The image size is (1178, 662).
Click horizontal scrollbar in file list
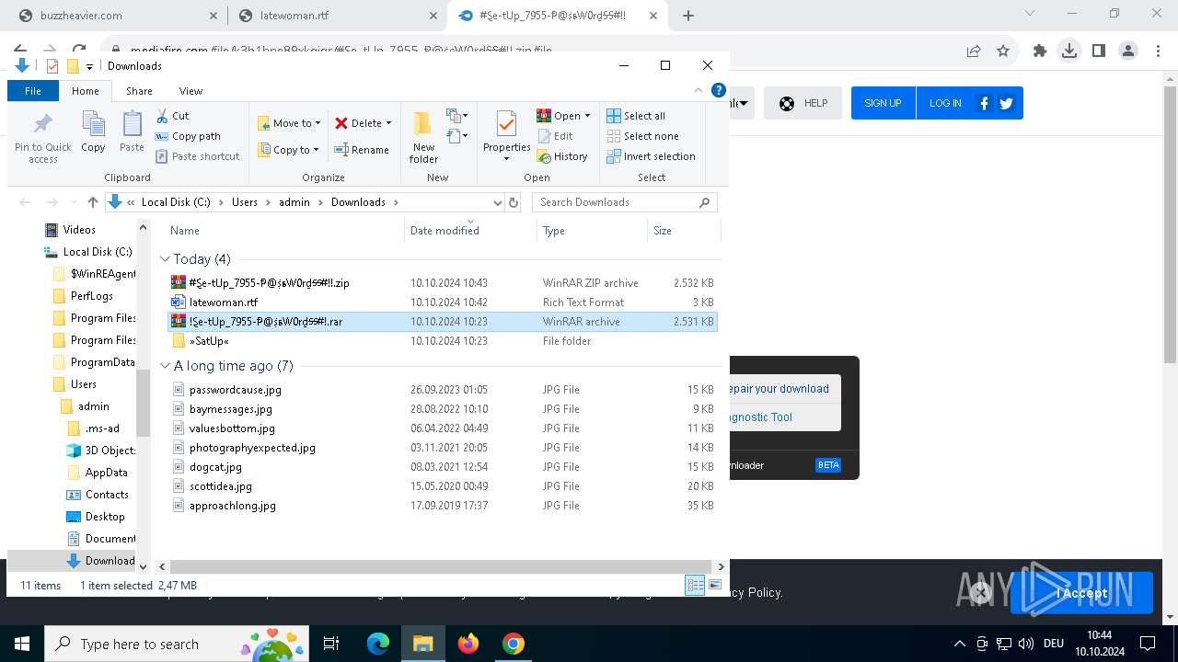tap(442, 567)
